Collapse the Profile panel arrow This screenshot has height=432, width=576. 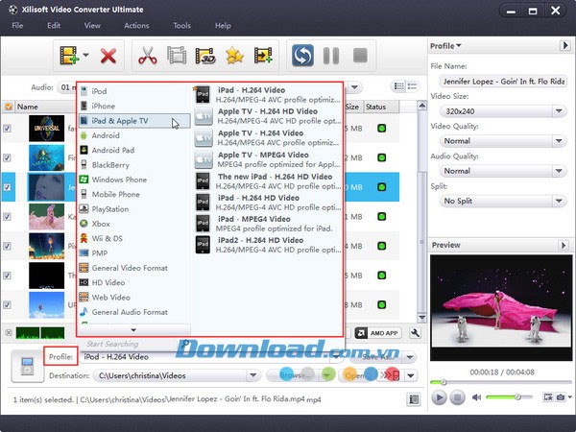[x=564, y=45]
